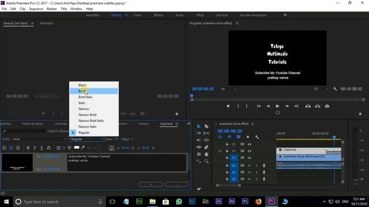Click the Extract button in Program monitor
Viewport: 369px width, 207px height.
(x=318, y=106)
